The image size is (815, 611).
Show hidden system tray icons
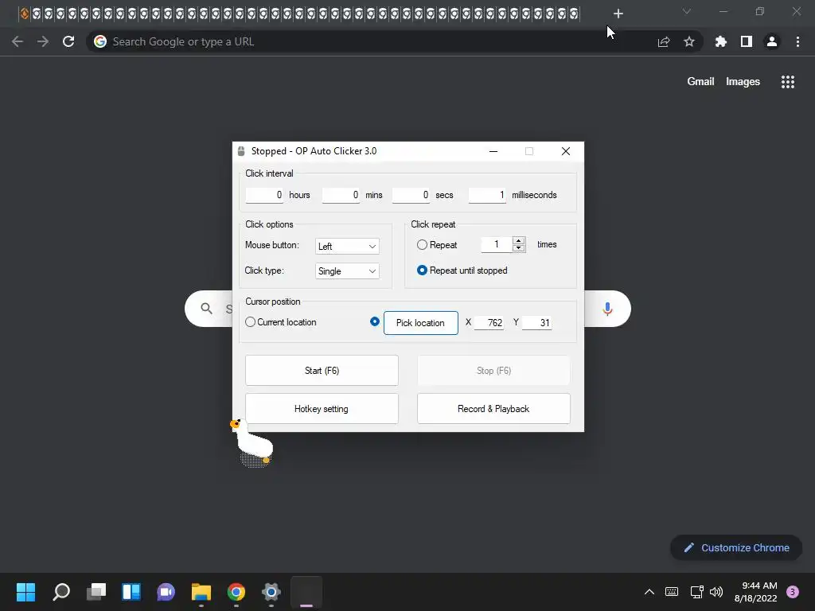[649, 592]
